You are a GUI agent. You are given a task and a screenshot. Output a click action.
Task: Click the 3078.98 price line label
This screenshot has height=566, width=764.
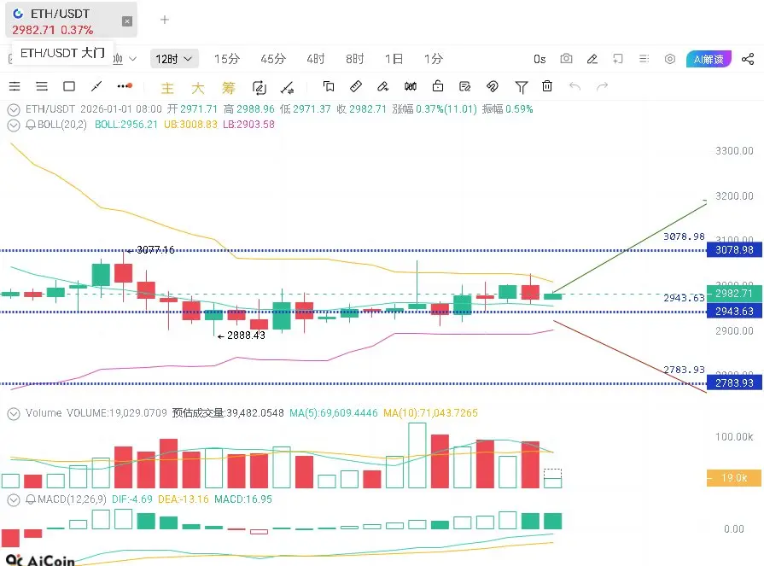tap(734, 250)
